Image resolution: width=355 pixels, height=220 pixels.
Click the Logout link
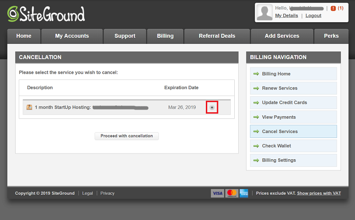point(313,16)
